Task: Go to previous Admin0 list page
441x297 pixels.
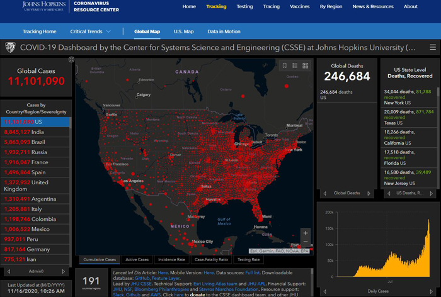Action: [9, 271]
